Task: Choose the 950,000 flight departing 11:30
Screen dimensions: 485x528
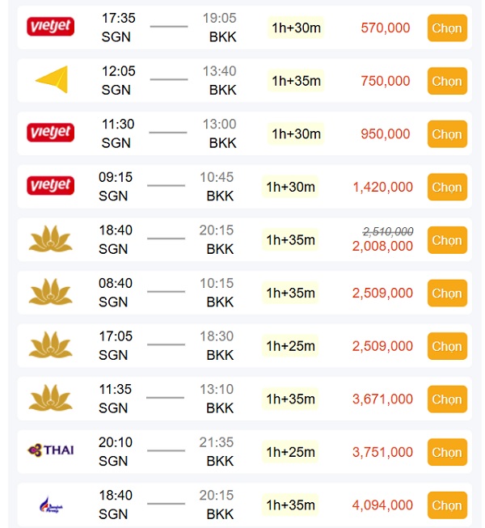Action: 446,134
